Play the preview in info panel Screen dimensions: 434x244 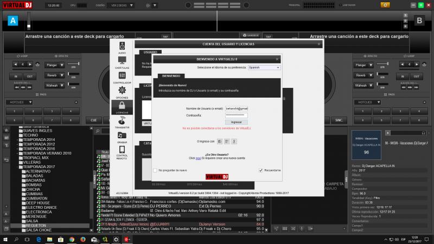coord(388,133)
